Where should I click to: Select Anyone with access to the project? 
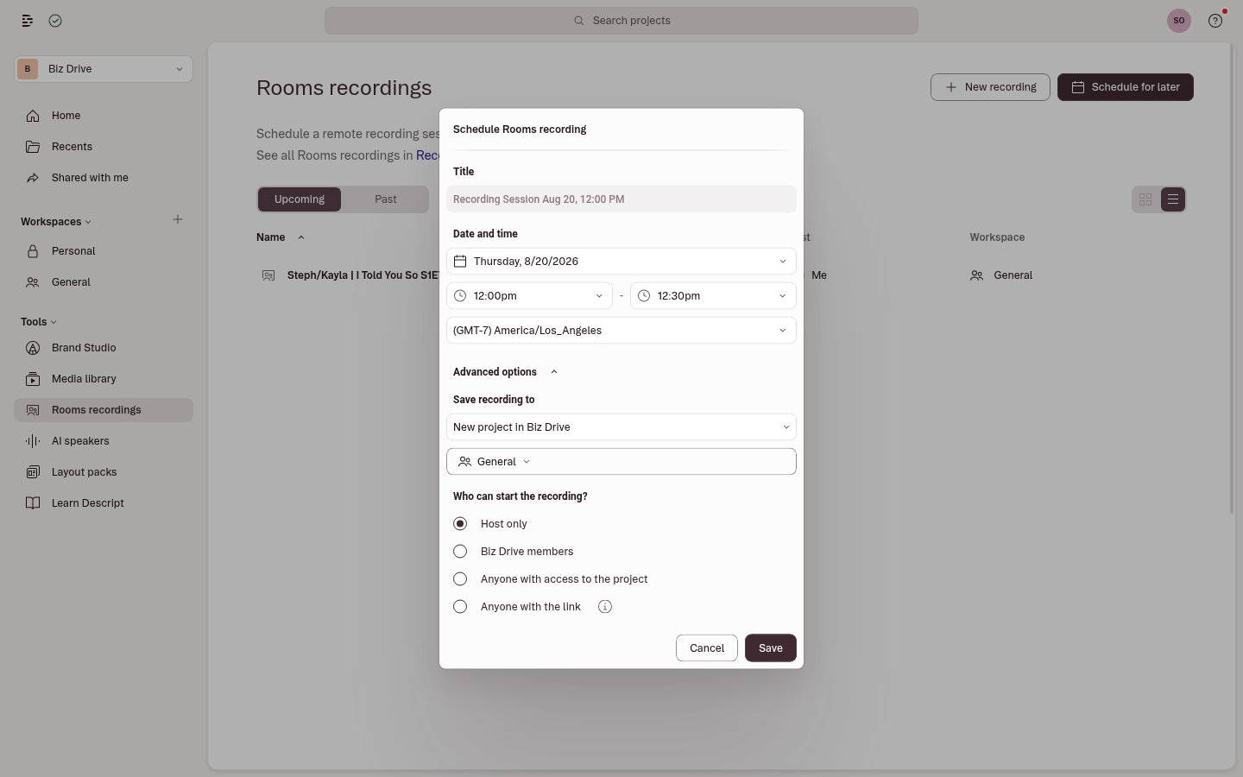[x=460, y=579]
